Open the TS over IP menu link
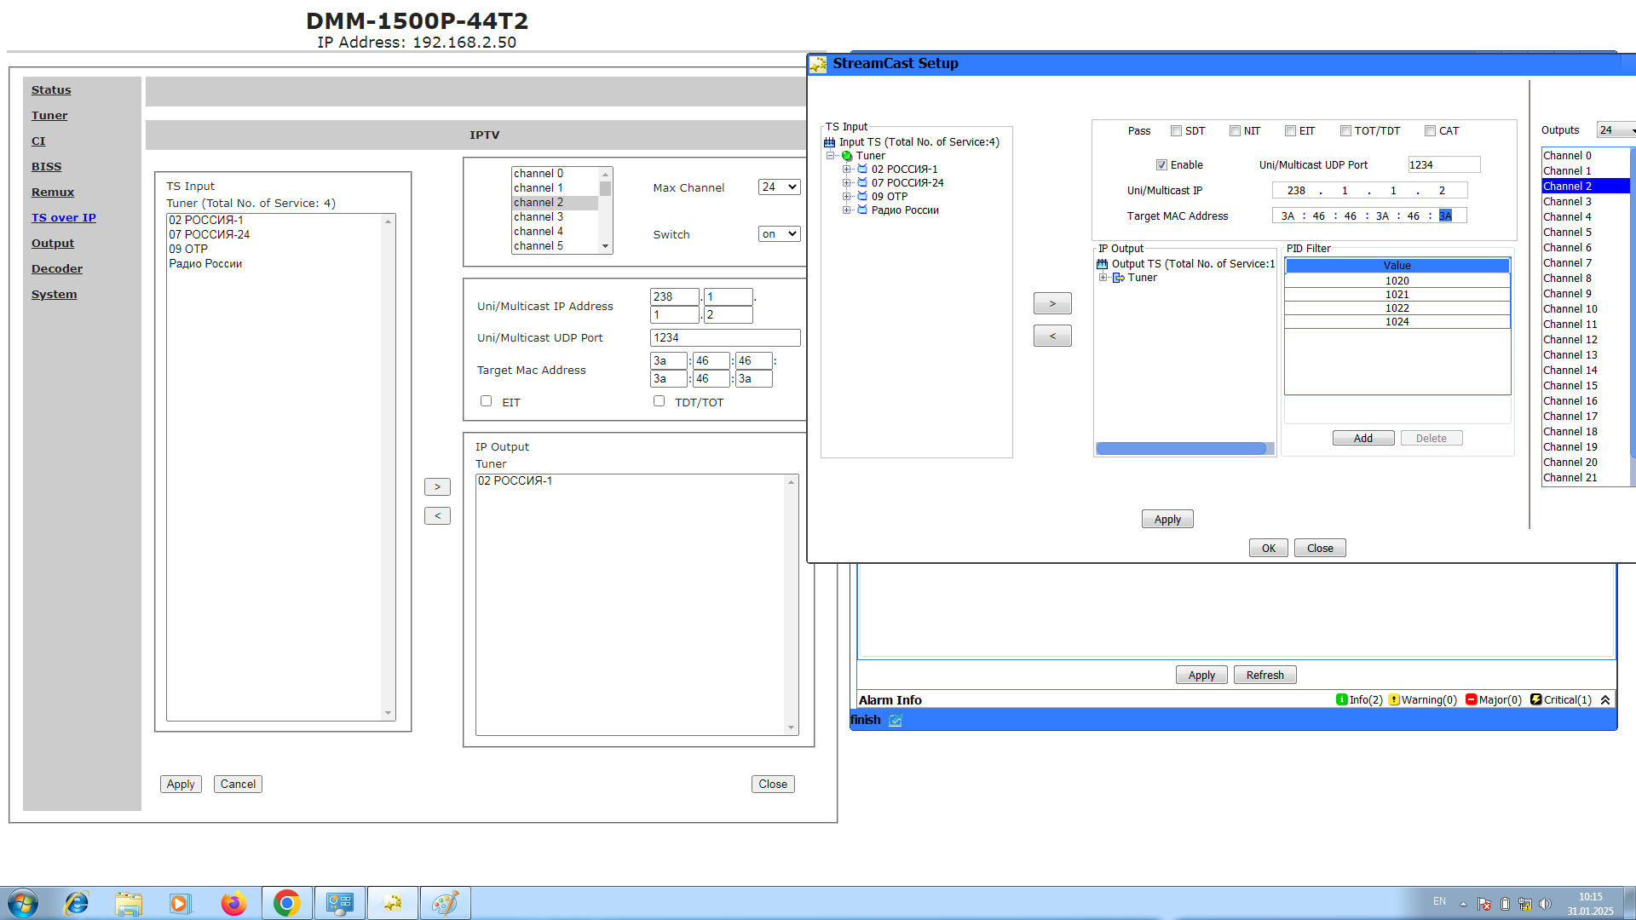This screenshot has width=1636, height=920. (64, 218)
